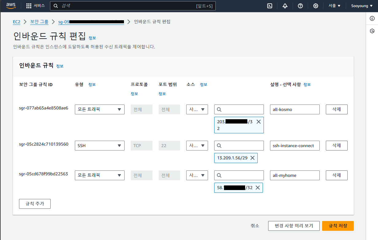
Task: Click the 규칙 저장 save button
Action: point(337,226)
